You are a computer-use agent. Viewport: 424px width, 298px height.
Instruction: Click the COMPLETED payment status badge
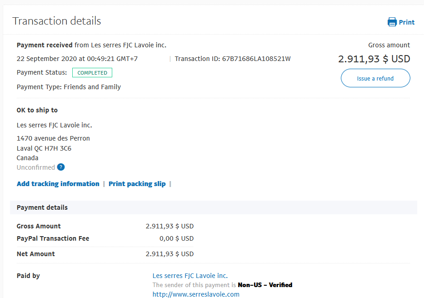pos(92,72)
